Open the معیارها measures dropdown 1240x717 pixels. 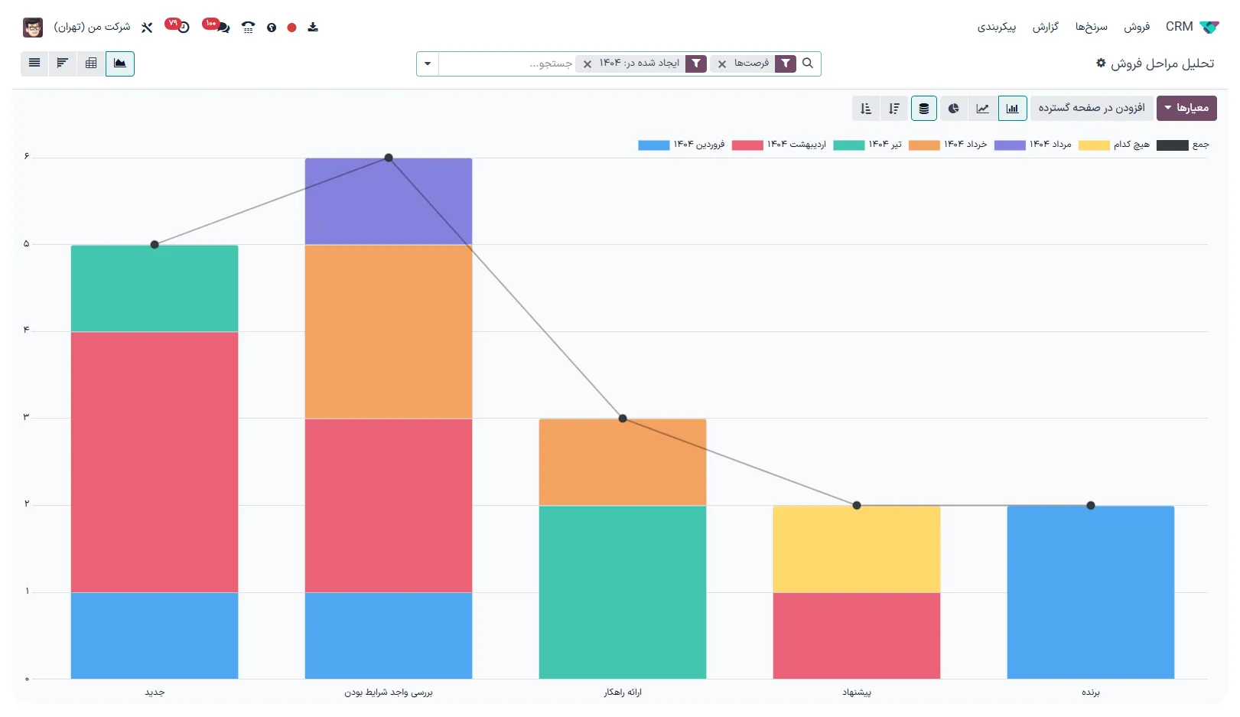tap(1186, 109)
